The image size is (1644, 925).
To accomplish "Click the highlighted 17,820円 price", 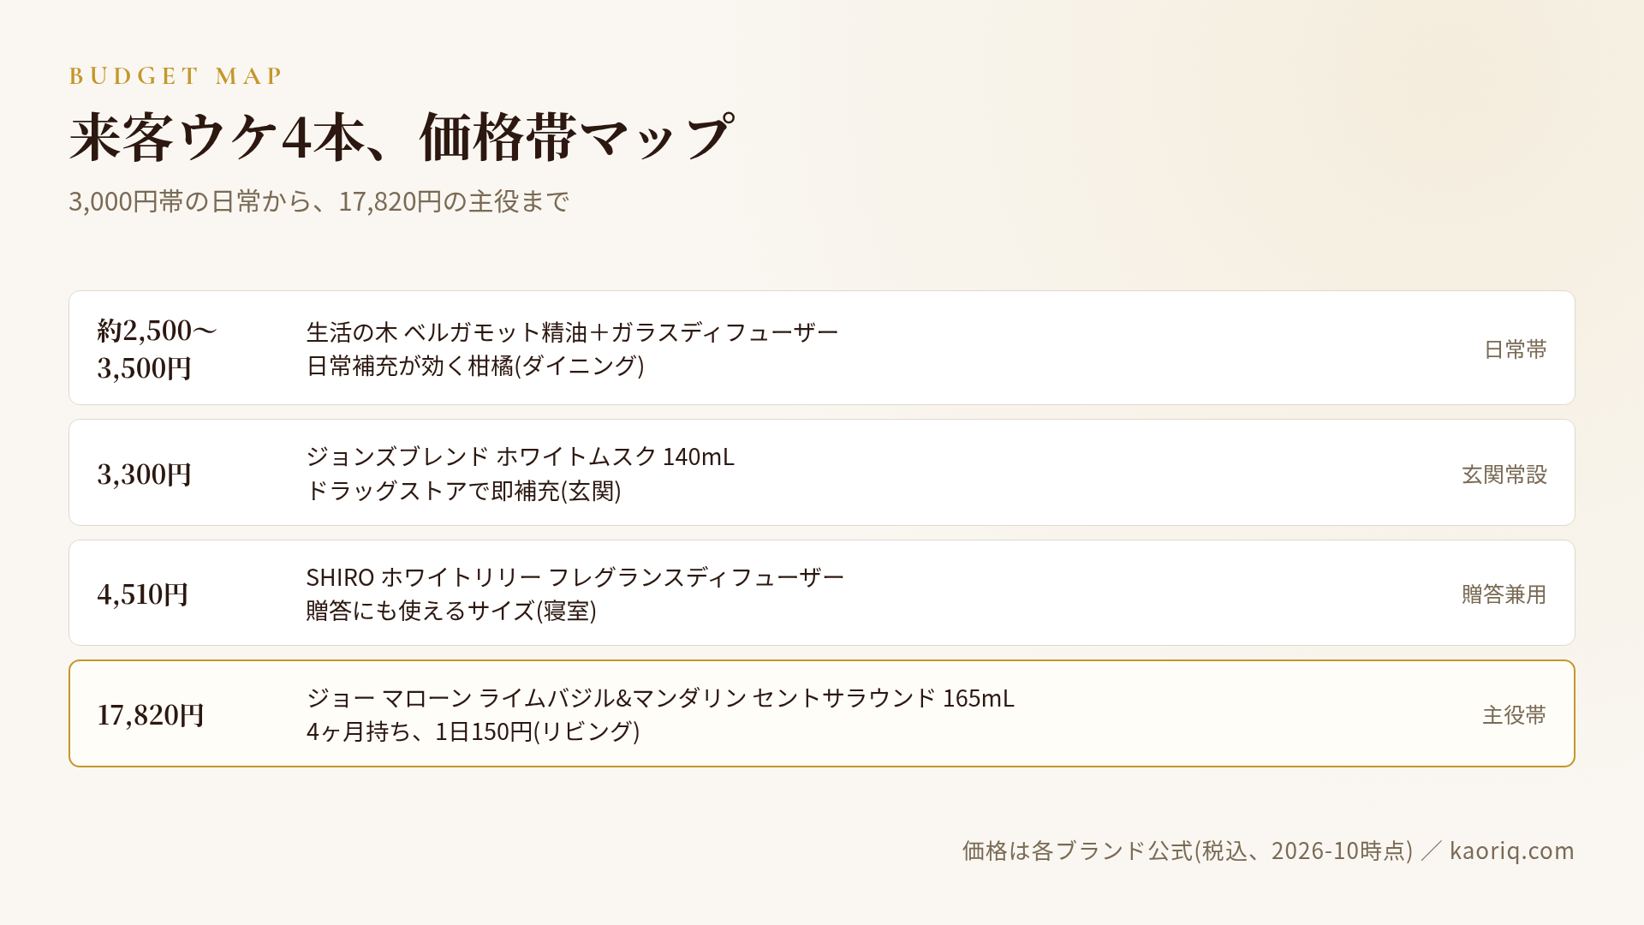I will (x=151, y=714).
